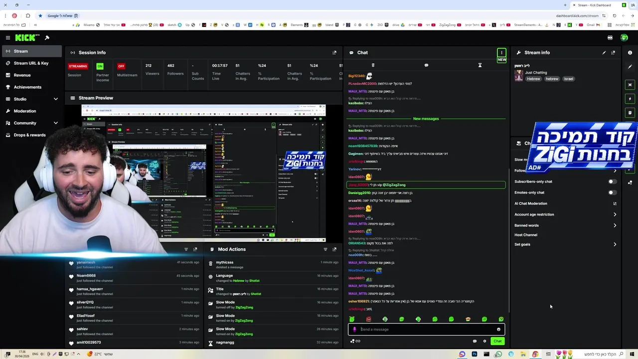Click the hourglass icon in the chat toolbar
The image size is (638, 359).
point(480,65)
